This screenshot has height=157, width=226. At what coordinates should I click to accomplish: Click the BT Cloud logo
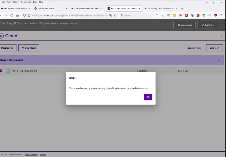(x=9, y=36)
